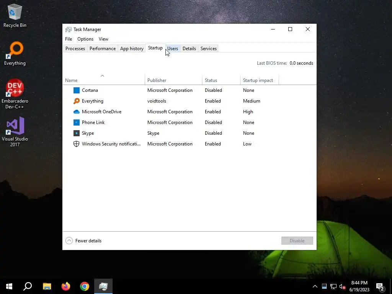Select the Startup tab

pos(155,48)
